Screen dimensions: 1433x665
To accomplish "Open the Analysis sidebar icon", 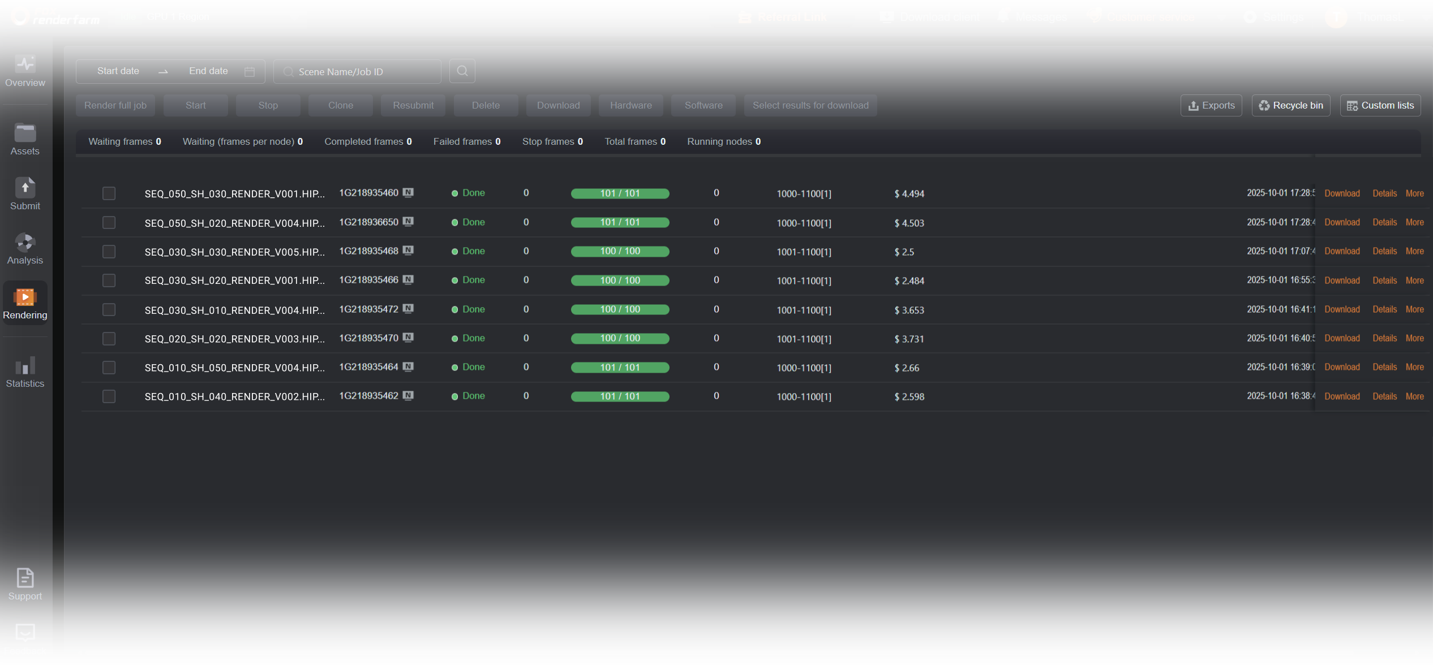I will click(25, 243).
